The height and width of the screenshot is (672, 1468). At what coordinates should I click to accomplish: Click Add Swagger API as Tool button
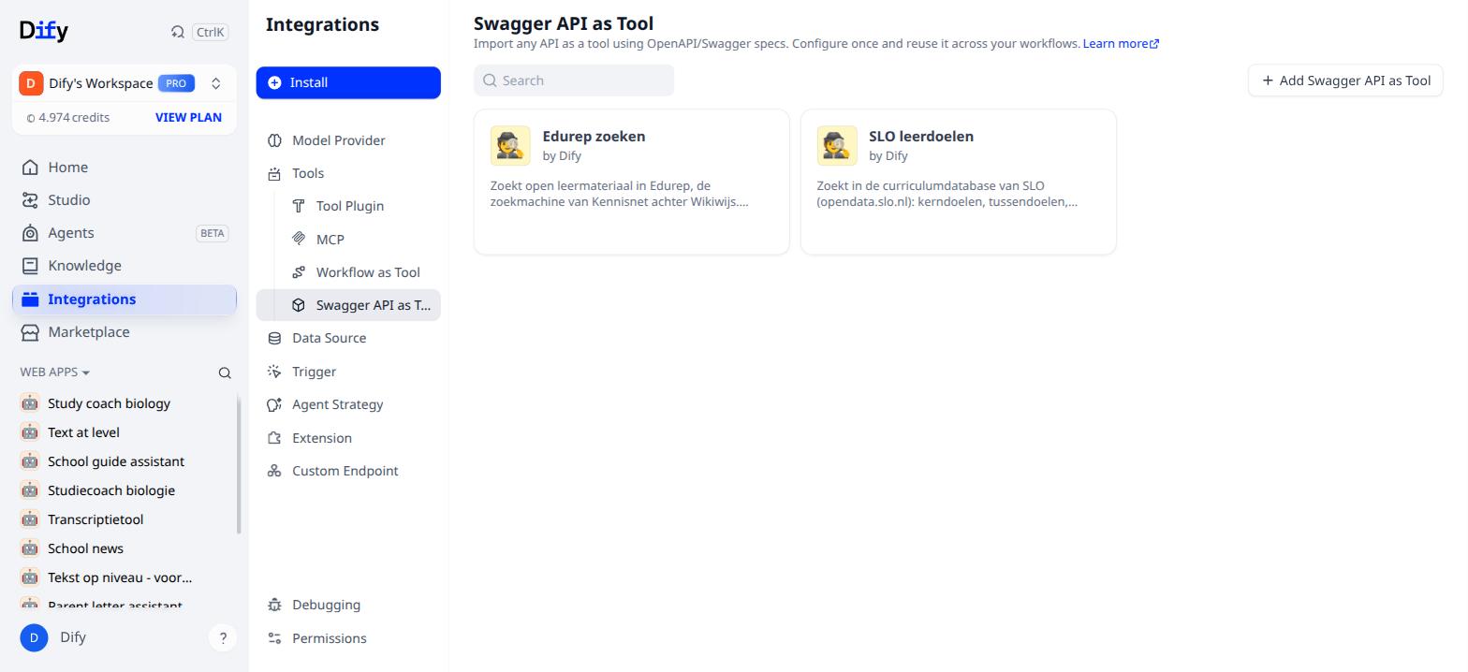pos(1345,80)
